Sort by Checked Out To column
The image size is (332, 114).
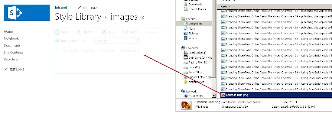(130, 51)
